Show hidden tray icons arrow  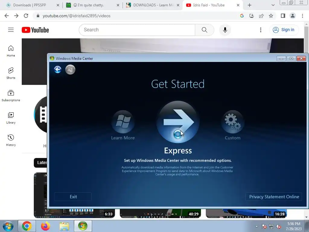click(x=256, y=226)
